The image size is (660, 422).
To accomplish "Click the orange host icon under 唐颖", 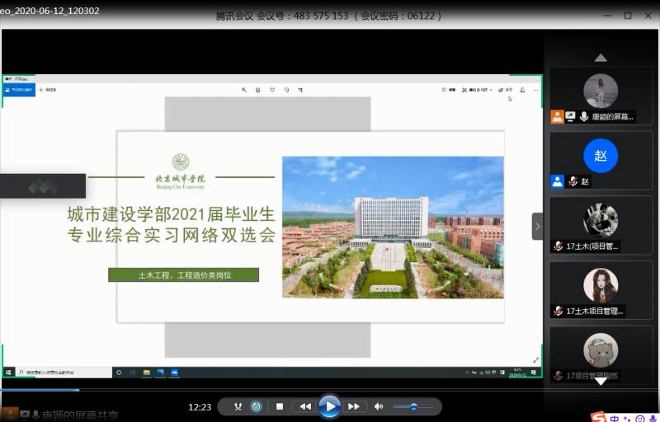I will coord(557,116).
